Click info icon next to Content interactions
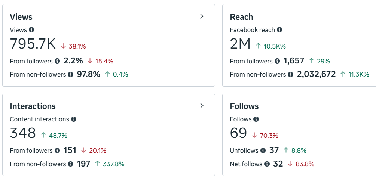 point(74,119)
